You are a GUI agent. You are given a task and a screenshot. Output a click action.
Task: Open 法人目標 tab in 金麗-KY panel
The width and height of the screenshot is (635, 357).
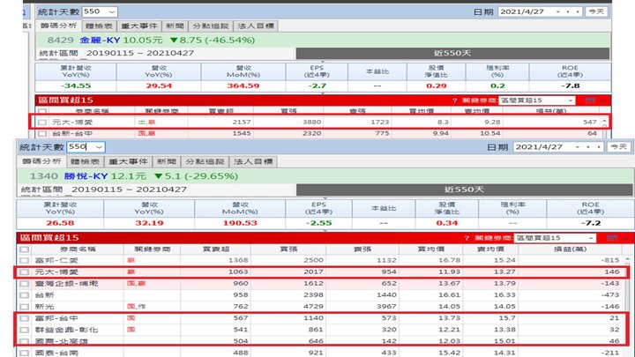click(256, 26)
